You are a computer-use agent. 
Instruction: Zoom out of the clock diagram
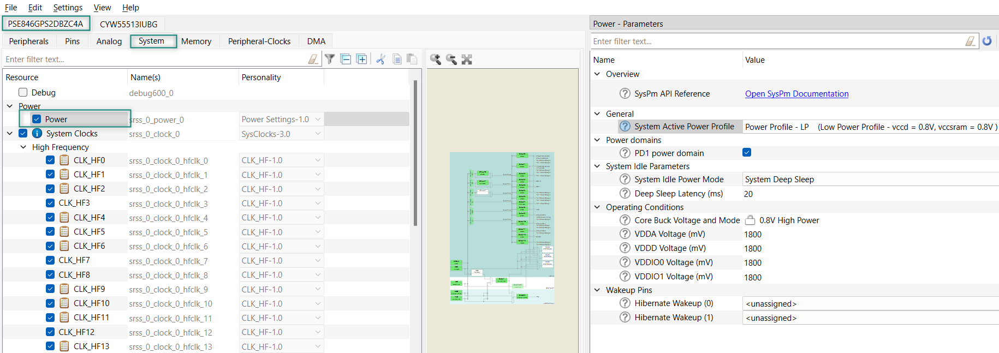pos(451,59)
